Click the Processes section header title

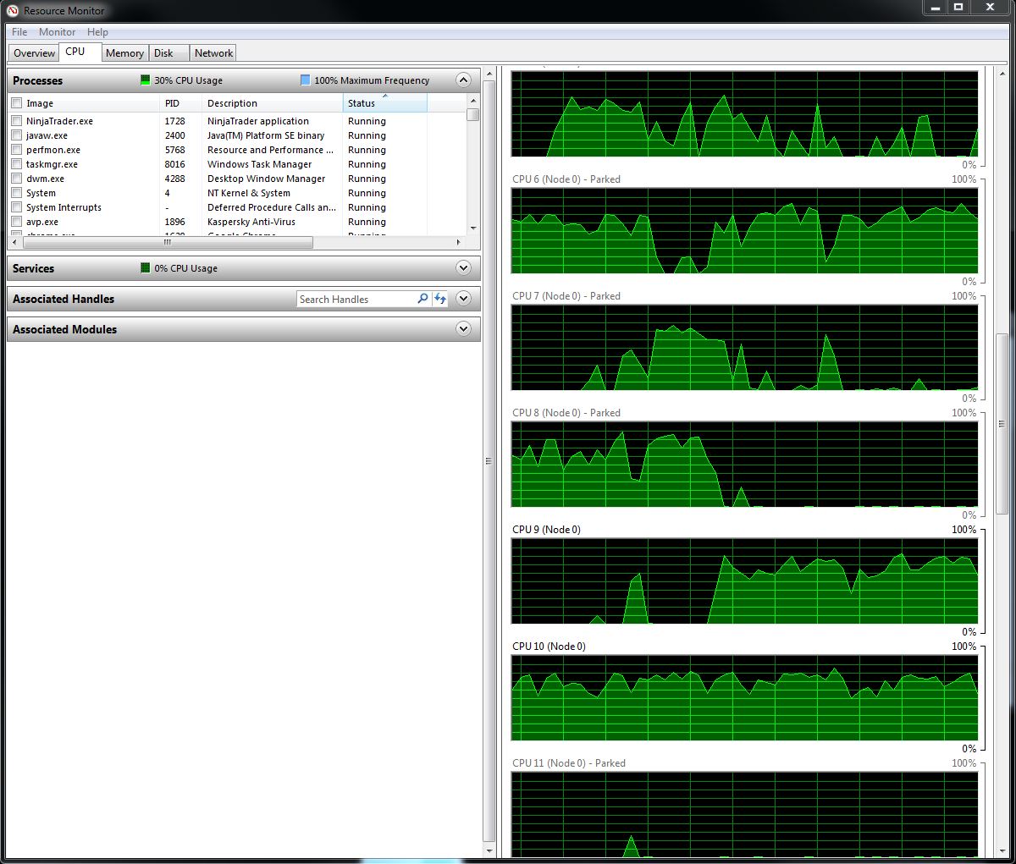pos(37,80)
